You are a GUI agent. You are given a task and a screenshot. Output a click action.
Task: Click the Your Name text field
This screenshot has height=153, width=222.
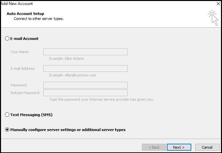85,52
